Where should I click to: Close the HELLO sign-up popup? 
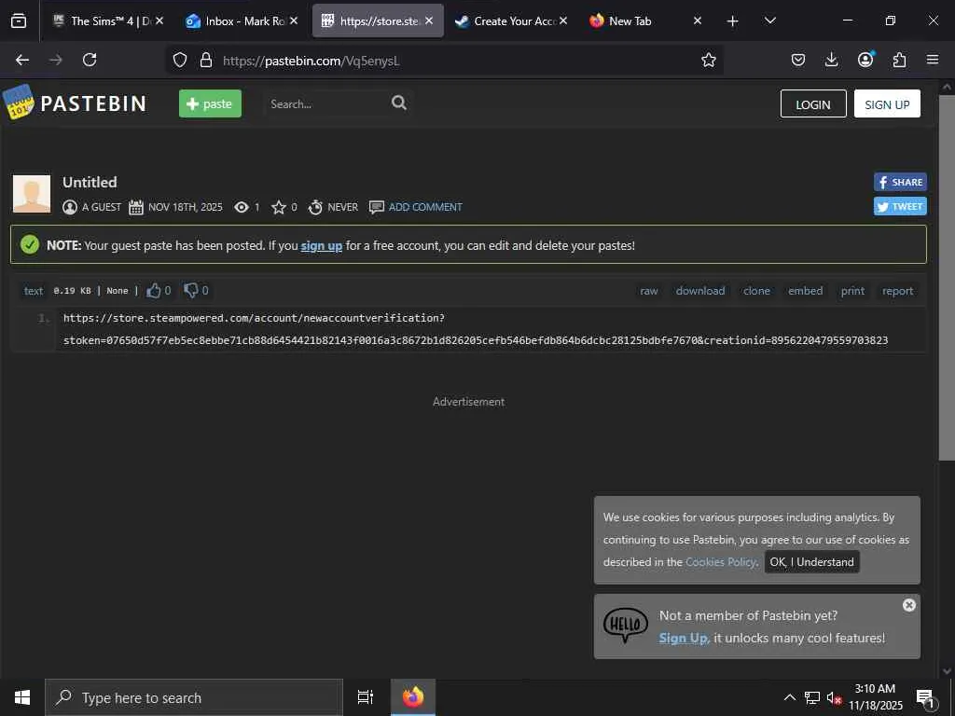pos(908,605)
